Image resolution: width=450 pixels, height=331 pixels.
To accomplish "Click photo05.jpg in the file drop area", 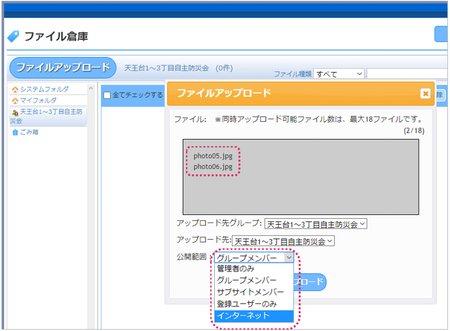I will point(213,156).
